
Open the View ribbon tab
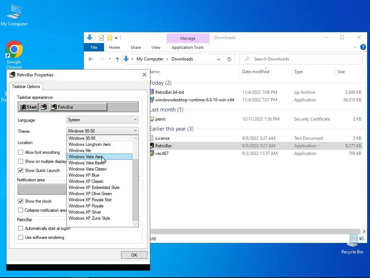coord(156,47)
